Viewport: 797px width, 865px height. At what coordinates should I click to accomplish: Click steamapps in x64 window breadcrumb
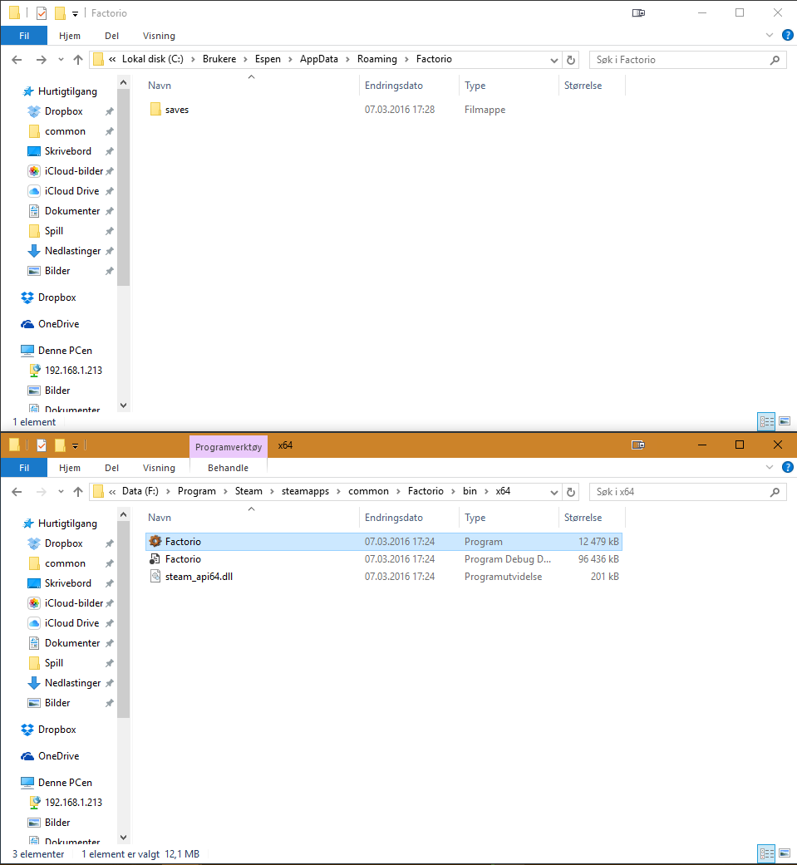(x=305, y=491)
